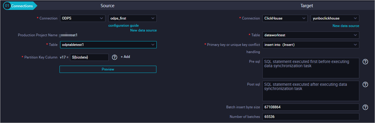The height and width of the screenshot is (123, 375).
Task: Expand the dataworktest target table dropdown
Action: coord(311,35)
